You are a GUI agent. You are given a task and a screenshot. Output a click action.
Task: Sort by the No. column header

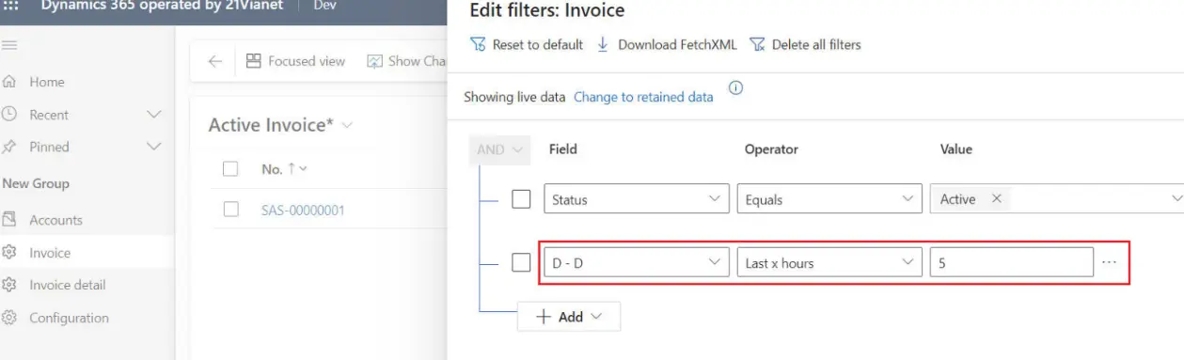click(x=285, y=169)
